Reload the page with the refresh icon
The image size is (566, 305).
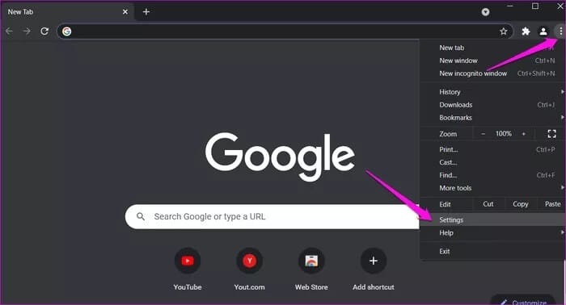[x=44, y=31]
